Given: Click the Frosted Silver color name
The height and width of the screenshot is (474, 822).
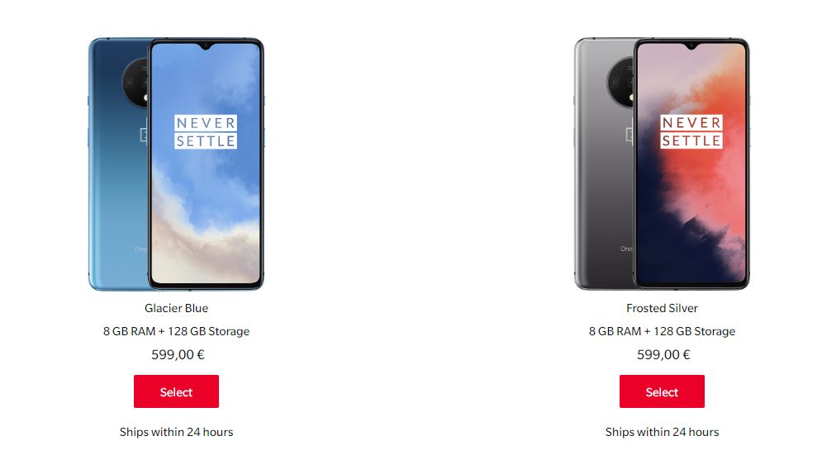Looking at the screenshot, I should click(662, 308).
